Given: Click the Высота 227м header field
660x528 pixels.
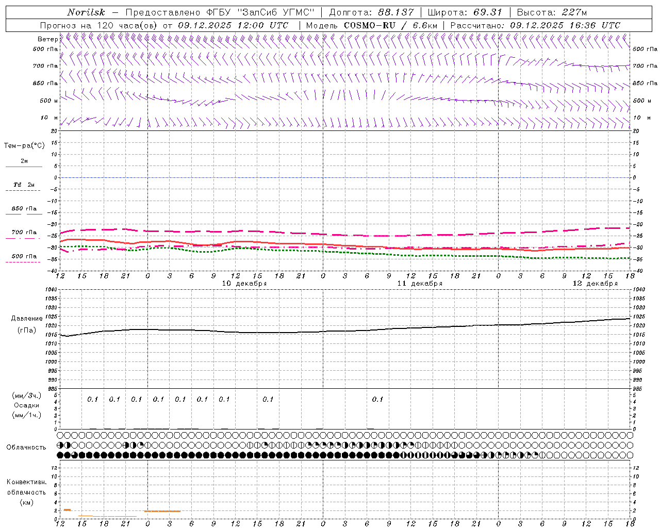Looking at the screenshot, I should [551, 12].
